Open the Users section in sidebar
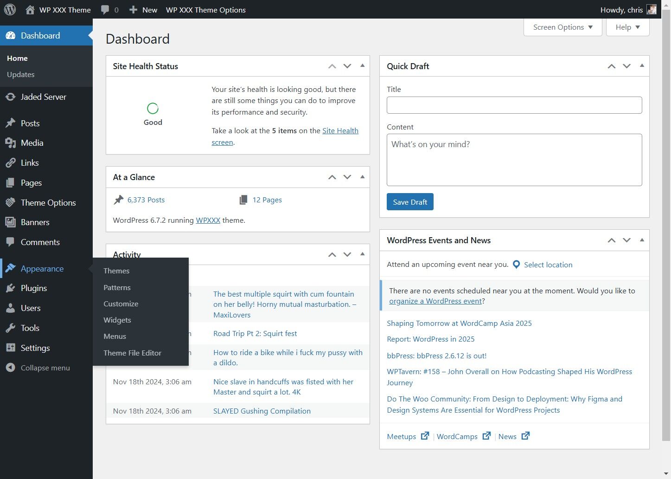Viewport: 671px width, 479px height. coord(30,308)
